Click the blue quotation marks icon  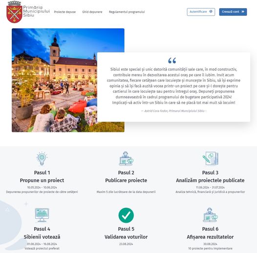[x=172, y=61]
